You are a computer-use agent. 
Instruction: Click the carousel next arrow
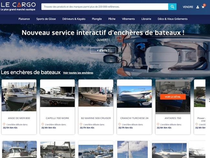pyautogui.click(x=209, y=100)
